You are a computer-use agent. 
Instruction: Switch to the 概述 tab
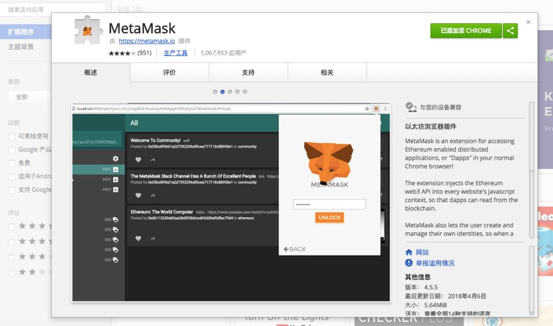(x=91, y=72)
